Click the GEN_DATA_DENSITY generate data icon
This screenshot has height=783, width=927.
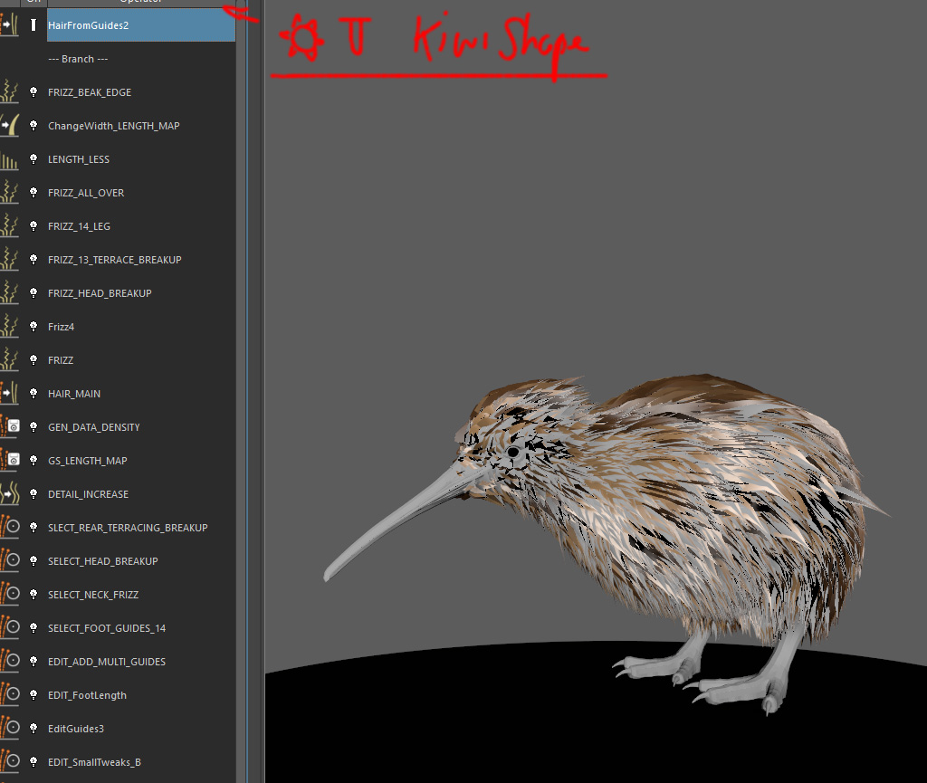10,427
